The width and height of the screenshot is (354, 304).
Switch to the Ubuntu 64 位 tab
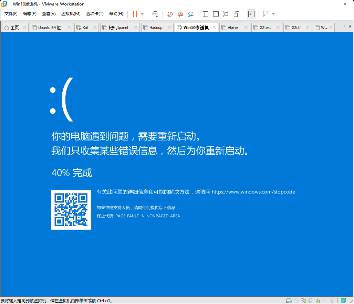(x=49, y=28)
